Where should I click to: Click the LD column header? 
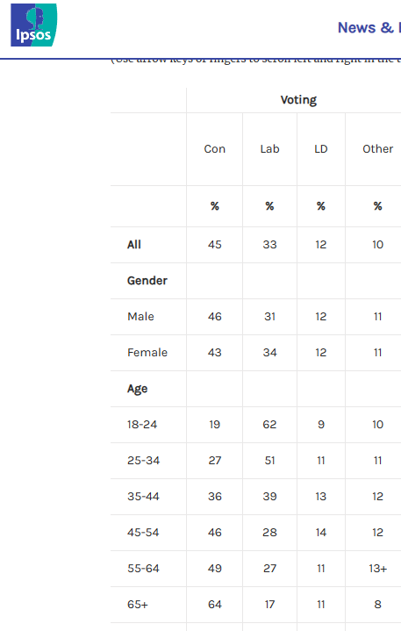tap(320, 149)
